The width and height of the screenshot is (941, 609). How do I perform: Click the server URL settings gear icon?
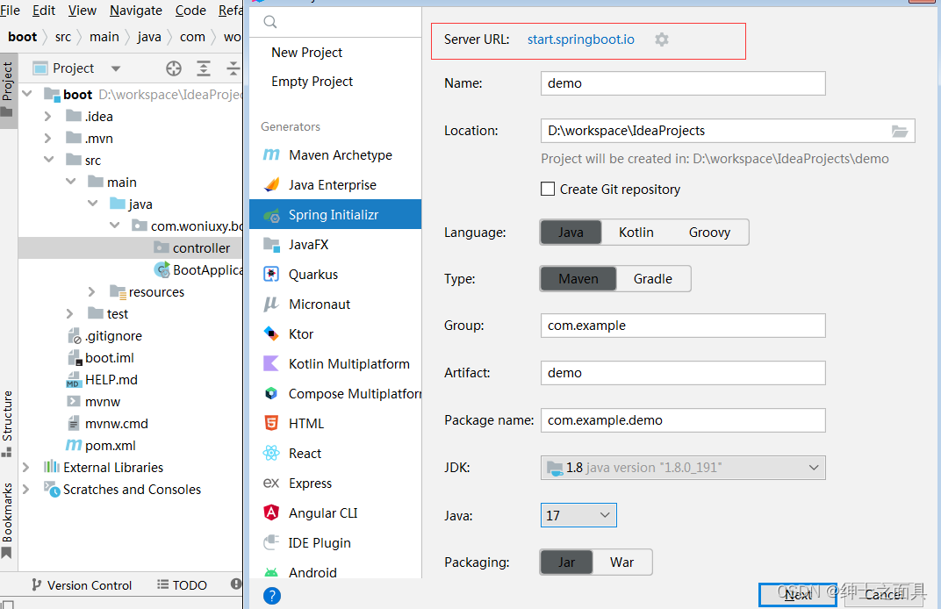pyautogui.click(x=661, y=39)
